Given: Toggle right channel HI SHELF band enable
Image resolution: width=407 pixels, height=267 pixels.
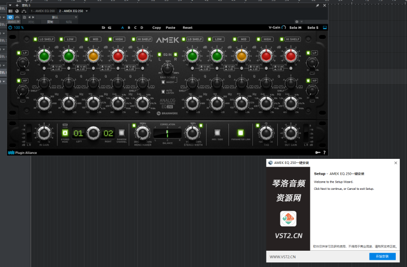Looking at the screenshot, I should tap(282, 39).
